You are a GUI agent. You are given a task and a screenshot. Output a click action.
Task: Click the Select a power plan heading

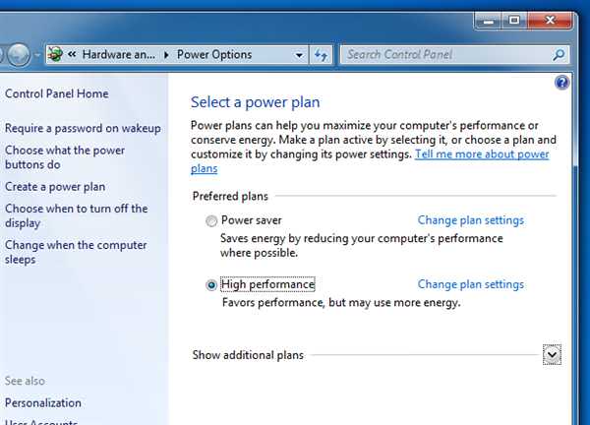click(x=255, y=102)
